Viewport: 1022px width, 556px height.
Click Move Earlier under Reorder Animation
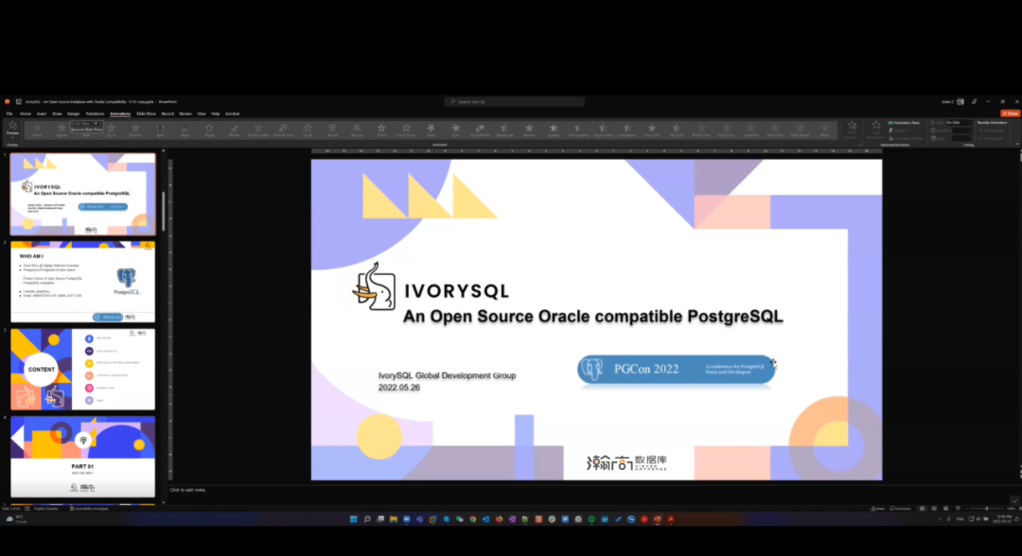click(x=991, y=130)
